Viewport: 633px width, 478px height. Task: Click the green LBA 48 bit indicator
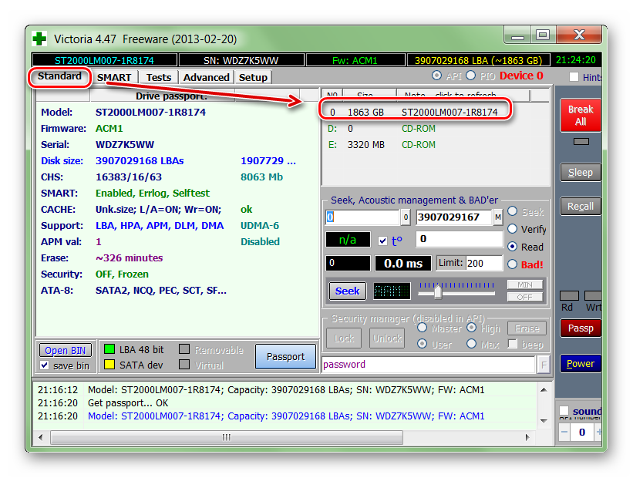click(x=109, y=349)
